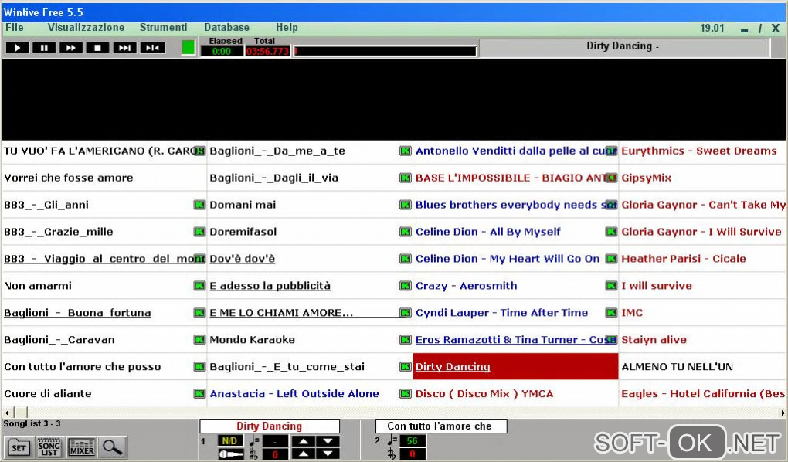788x462 pixels.
Task: Click karaoke icon beside Celine Dion - My Heart Will Go On
Action: click(611, 259)
